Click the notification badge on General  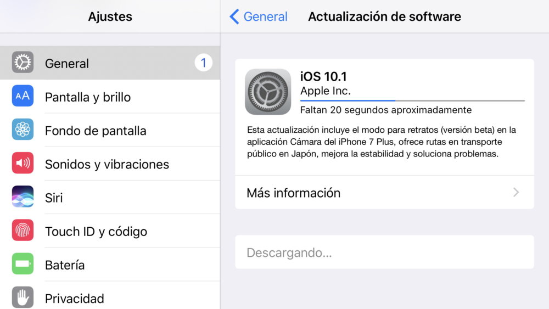click(204, 63)
